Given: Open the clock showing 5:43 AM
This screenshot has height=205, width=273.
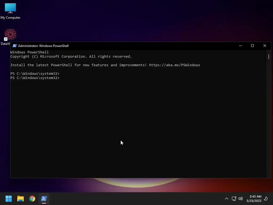Looking at the screenshot, I should 254,199.
